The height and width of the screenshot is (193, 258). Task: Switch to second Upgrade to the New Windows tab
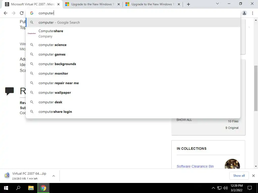pyautogui.click(x=153, y=4)
